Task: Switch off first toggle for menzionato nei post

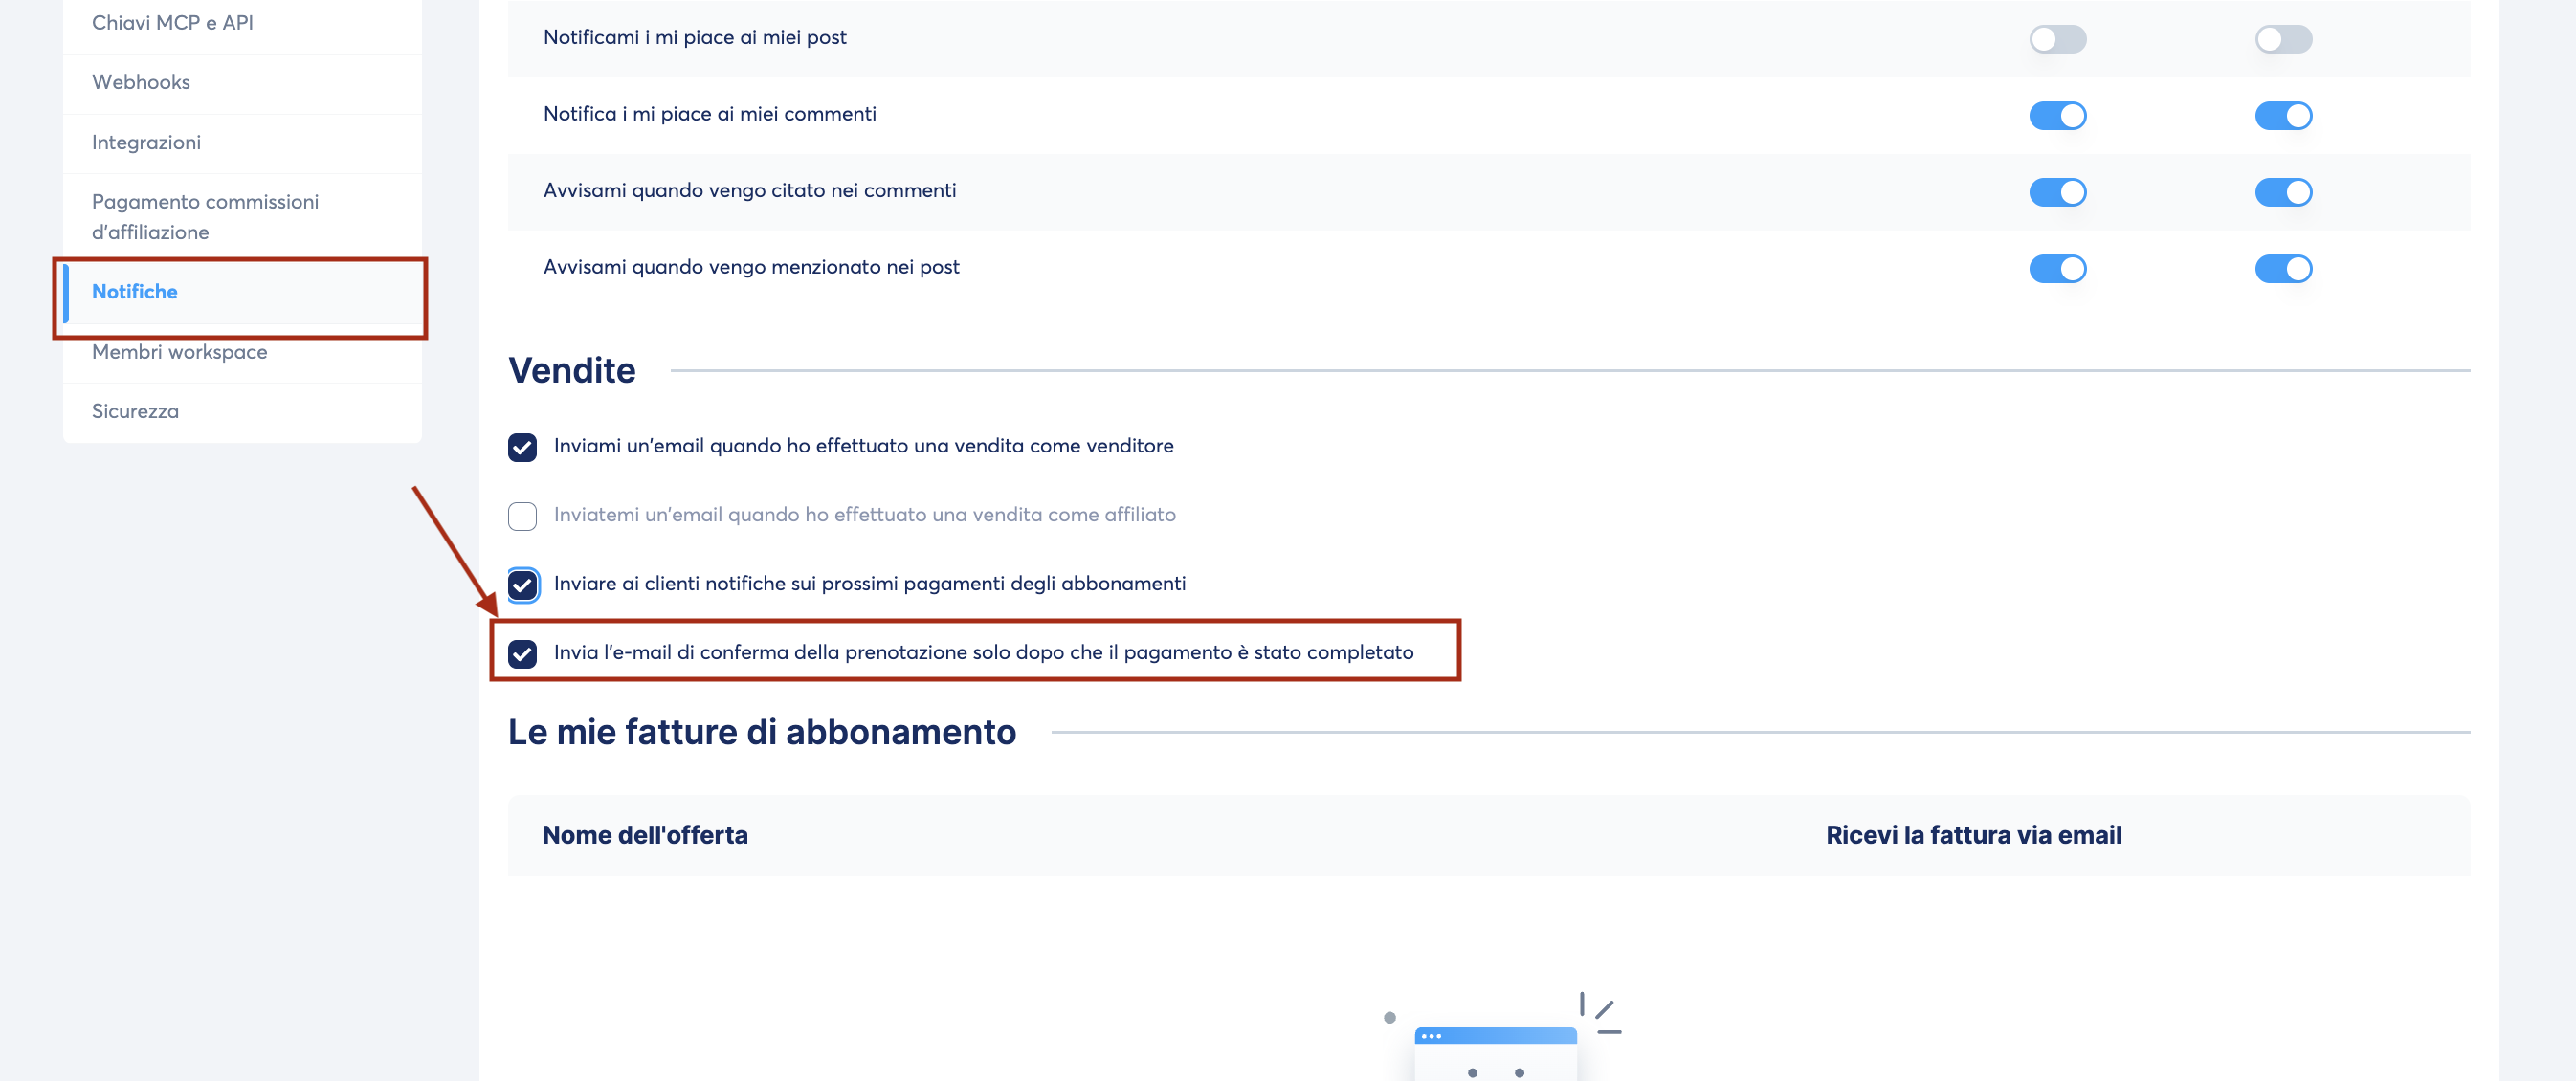Action: 2057,269
